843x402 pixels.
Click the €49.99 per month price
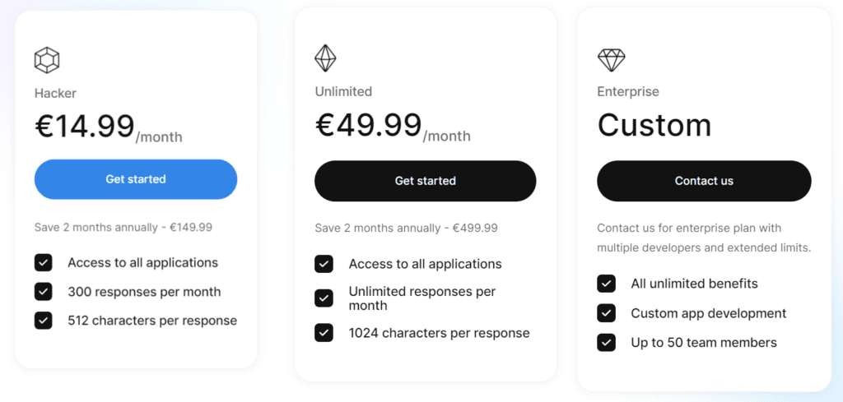click(392, 127)
